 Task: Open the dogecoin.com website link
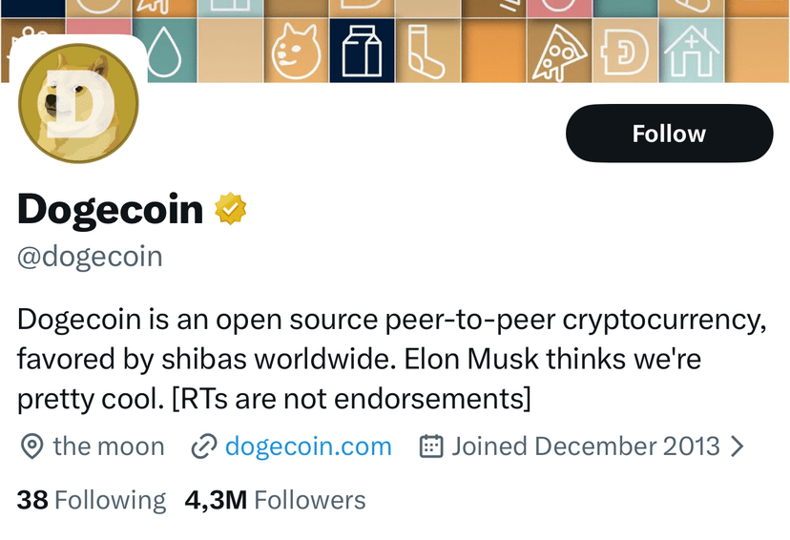[308, 447]
